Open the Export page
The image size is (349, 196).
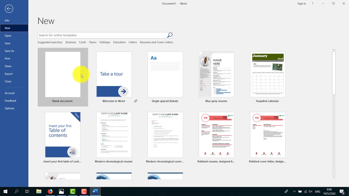[x=14, y=74]
